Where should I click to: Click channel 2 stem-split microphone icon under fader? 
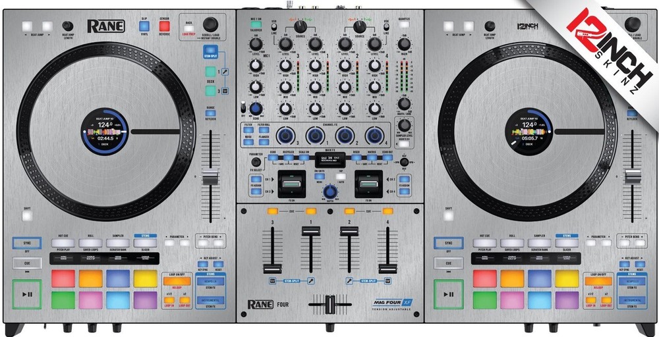tap(349, 281)
